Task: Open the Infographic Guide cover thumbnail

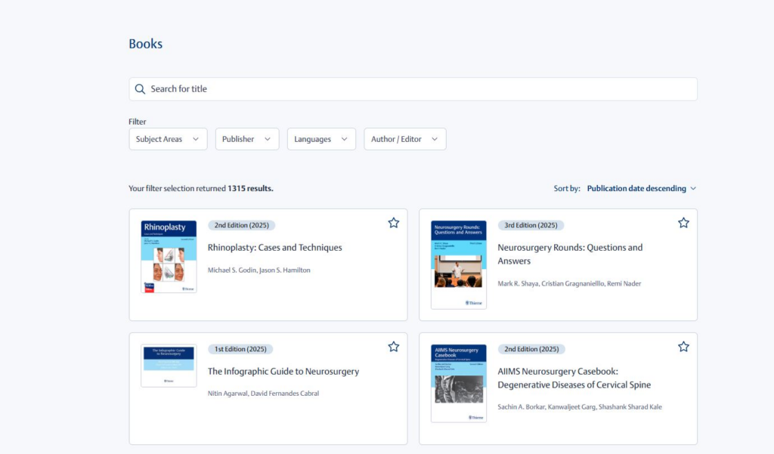Action: click(169, 366)
